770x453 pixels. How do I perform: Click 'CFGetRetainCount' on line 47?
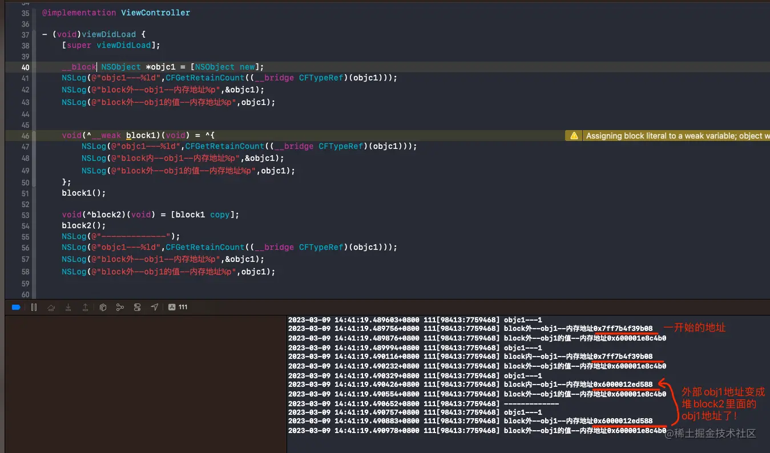click(x=225, y=146)
